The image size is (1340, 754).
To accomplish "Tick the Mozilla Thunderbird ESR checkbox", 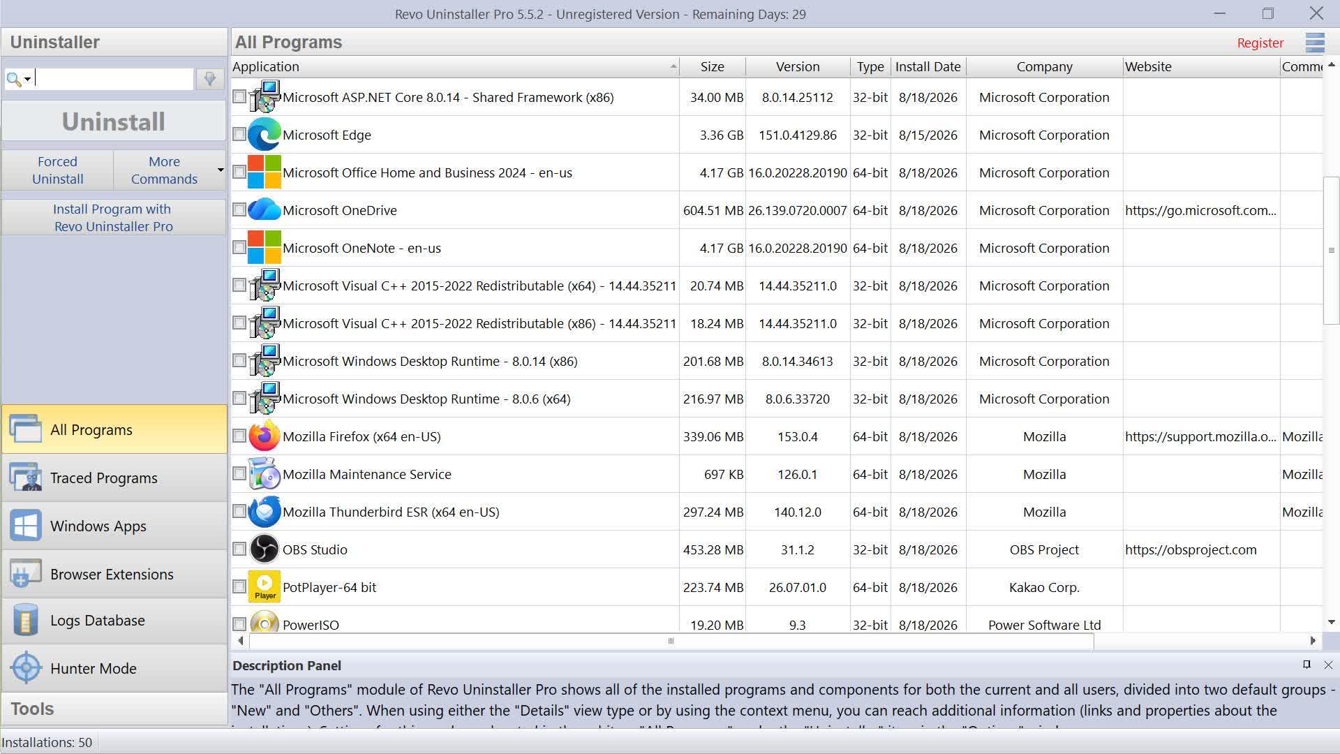I will [239, 511].
